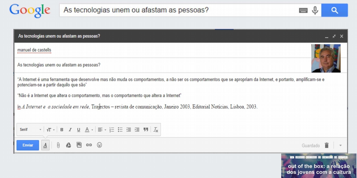
Task: Discard the draft with the trash icon
Action: click(x=327, y=145)
